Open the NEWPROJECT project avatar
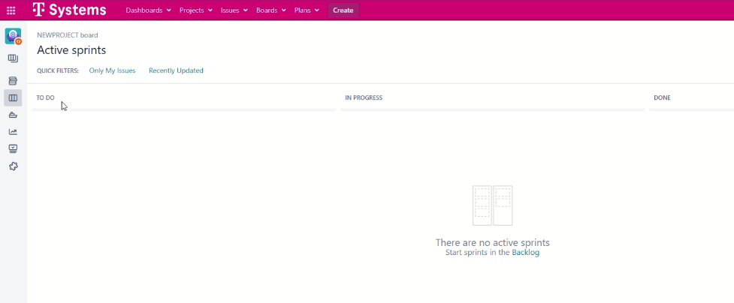Viewport: 734px width, 303px height. tap(13, 36)
